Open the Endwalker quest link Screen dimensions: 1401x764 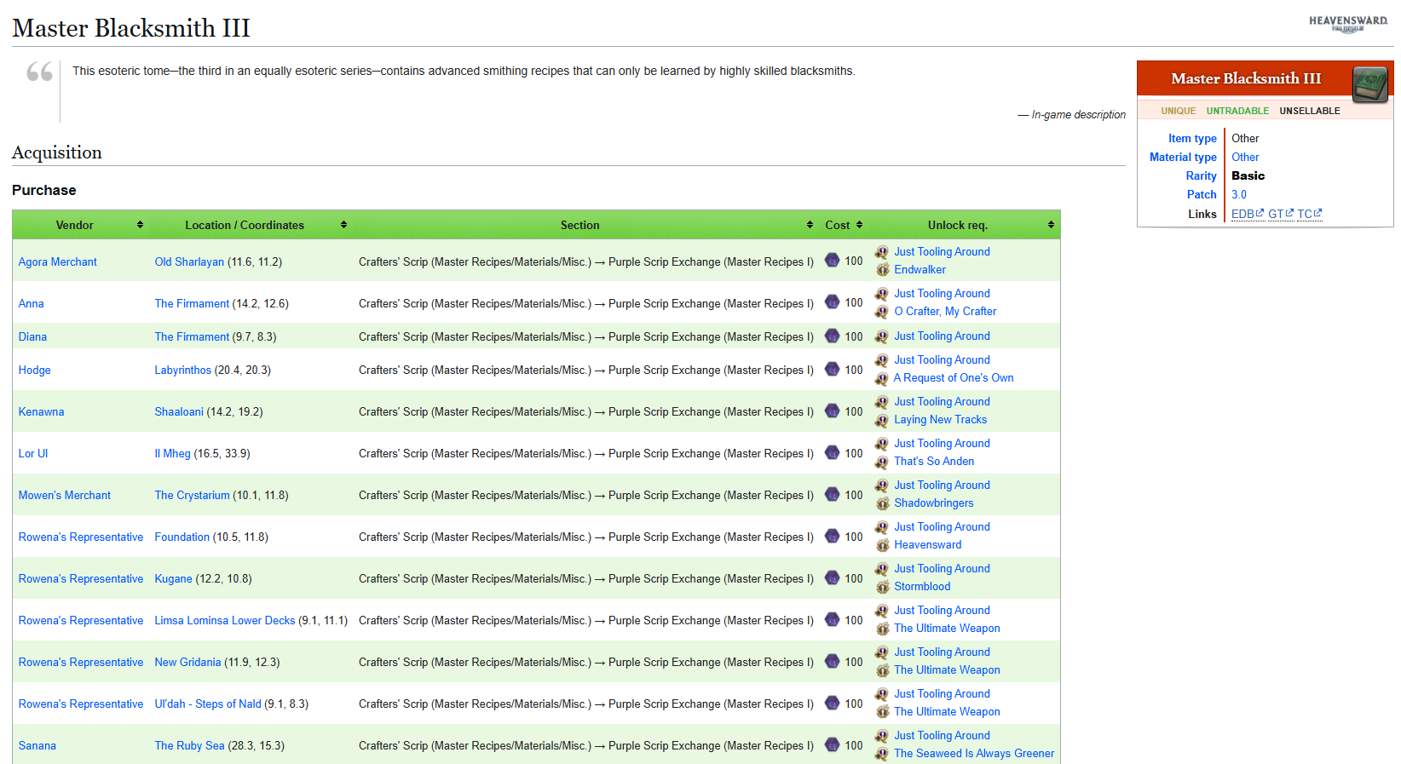pyautogui.click(x=920, y=269)
